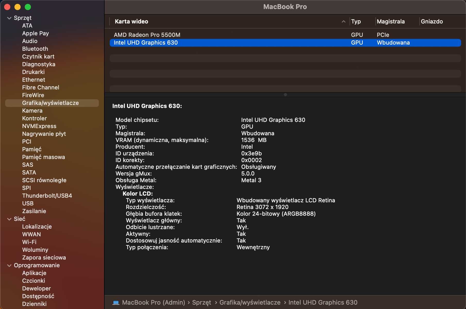Open FireWire in the sidebar
The height and width of the screenshot is (309, 466).
(33, 95)
